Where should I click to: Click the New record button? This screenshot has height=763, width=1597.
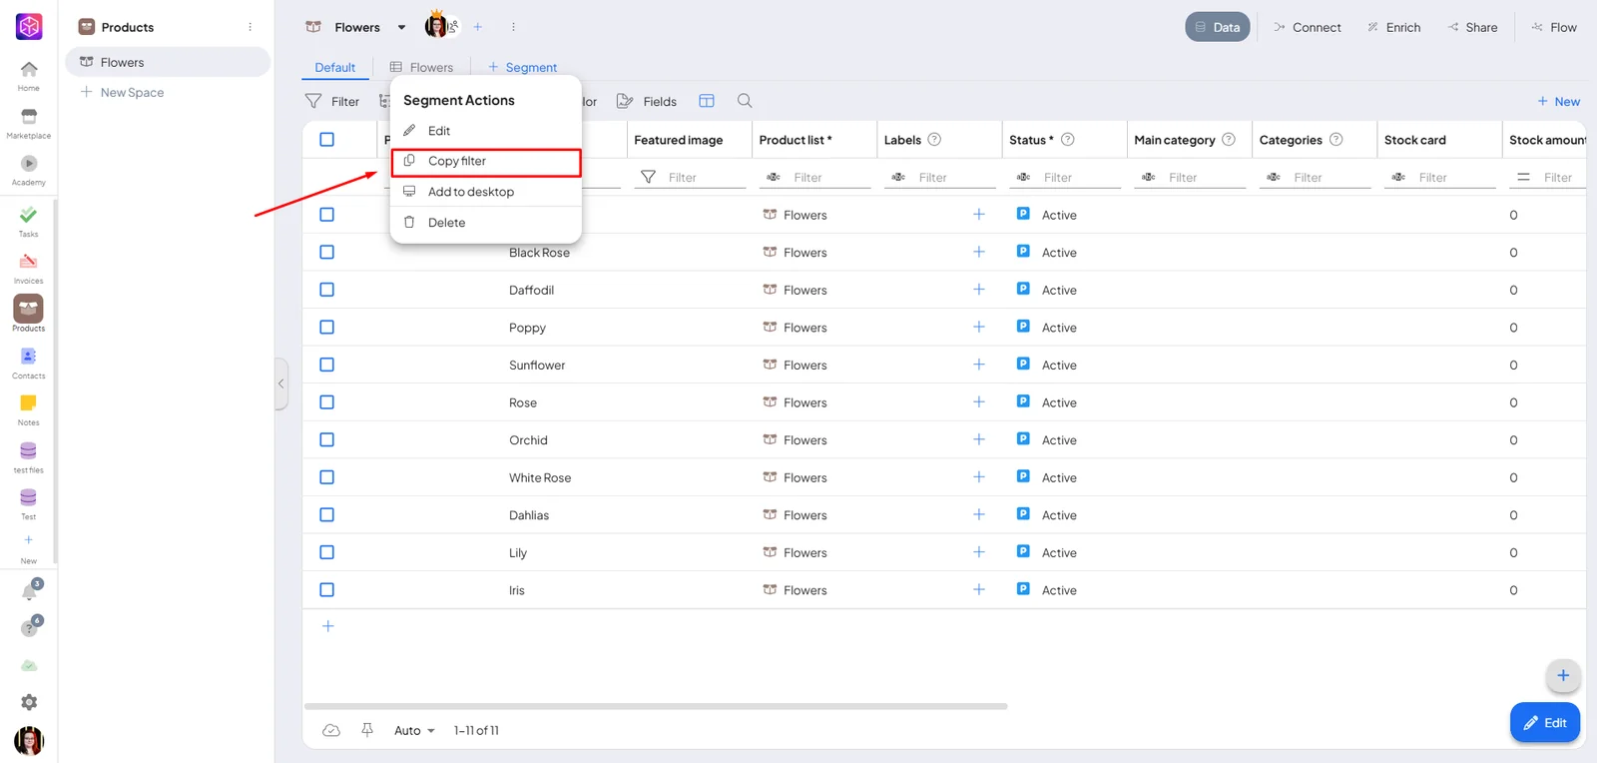coord(1558,102)
